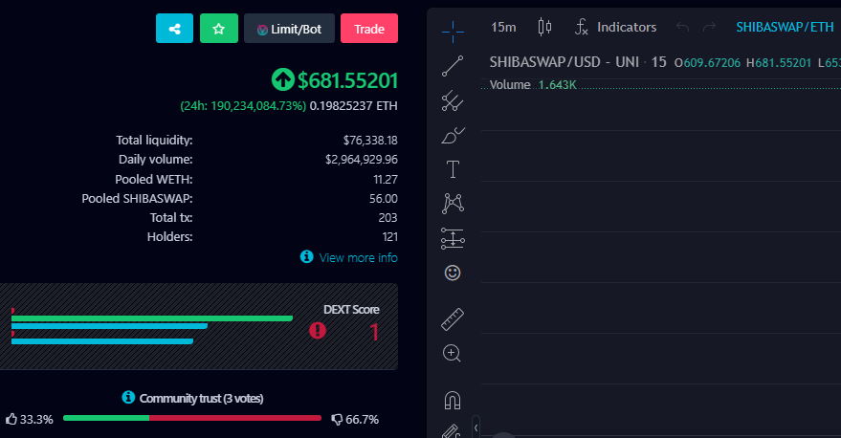
Task: Click the DEXT Score number 1
Action: click(374, 333)
